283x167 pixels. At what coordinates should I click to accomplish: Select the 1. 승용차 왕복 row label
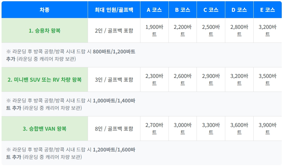(x=45, y=30)
